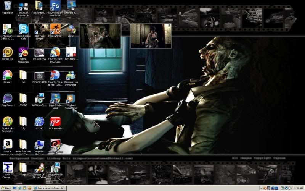Launch Free YouTube Download
305x191 pixels.
(55, 55)
